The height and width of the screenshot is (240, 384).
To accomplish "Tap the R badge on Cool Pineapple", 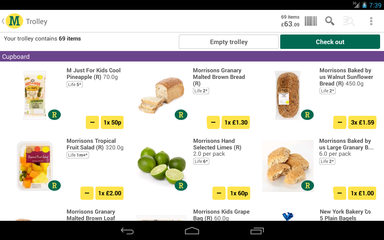I will pos(54,115).
